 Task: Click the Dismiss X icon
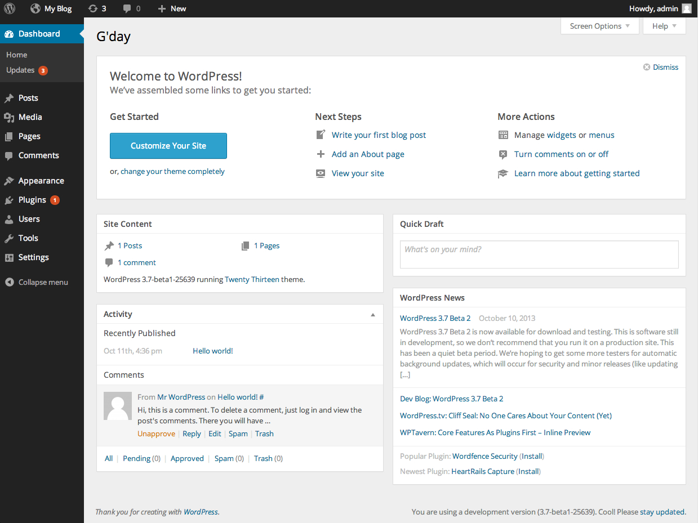(647, 67)
